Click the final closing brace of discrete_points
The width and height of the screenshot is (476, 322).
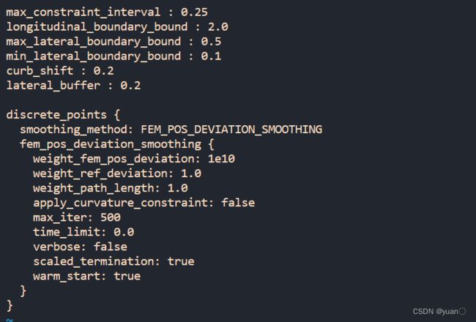(x=10, y=305)
